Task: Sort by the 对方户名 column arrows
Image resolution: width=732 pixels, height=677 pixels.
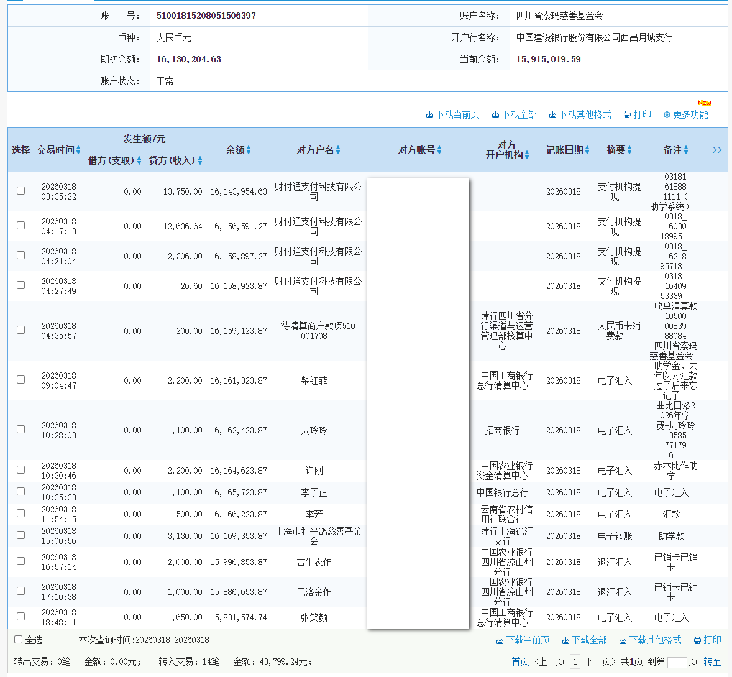Action: pos(339,150)
